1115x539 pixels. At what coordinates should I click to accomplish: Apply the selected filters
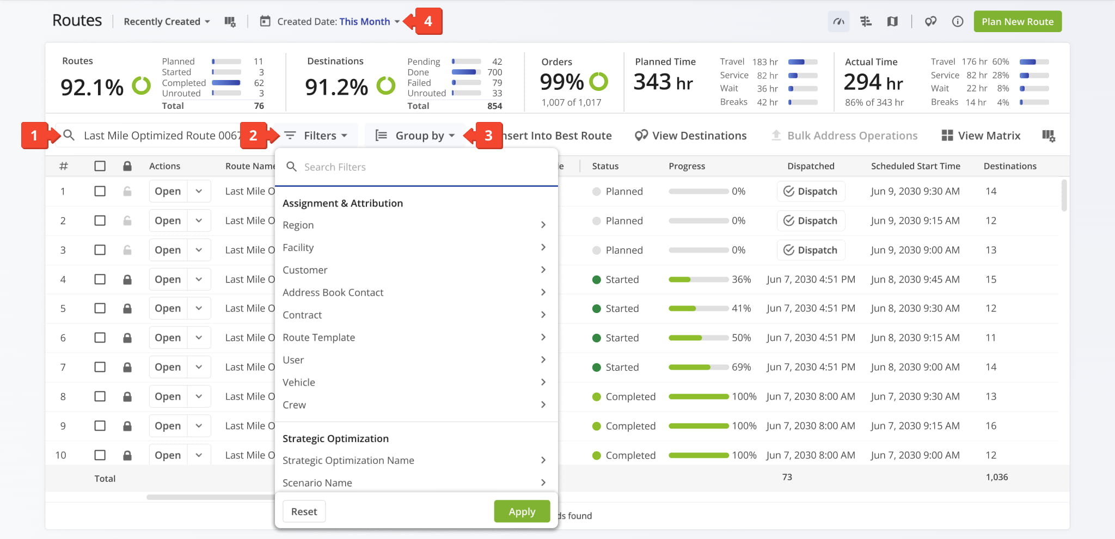coord(522,511)
